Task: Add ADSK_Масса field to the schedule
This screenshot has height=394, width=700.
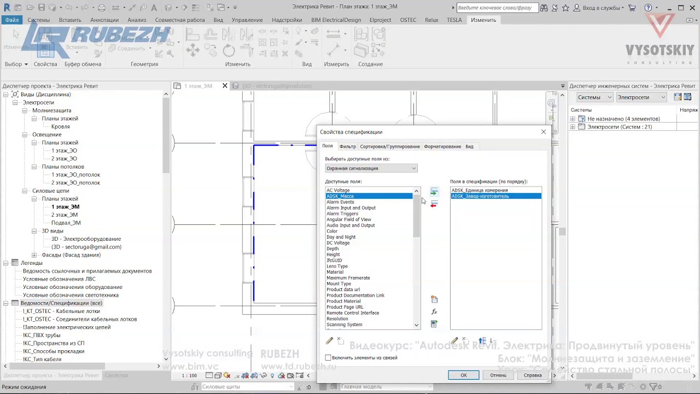Action: [x=434, y=193]
